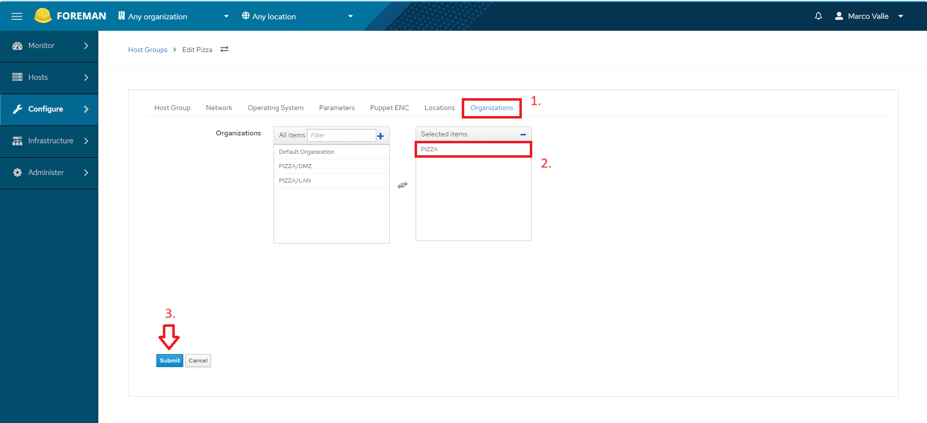Click the Hosts sidebar label

click(x=38, y=77)
